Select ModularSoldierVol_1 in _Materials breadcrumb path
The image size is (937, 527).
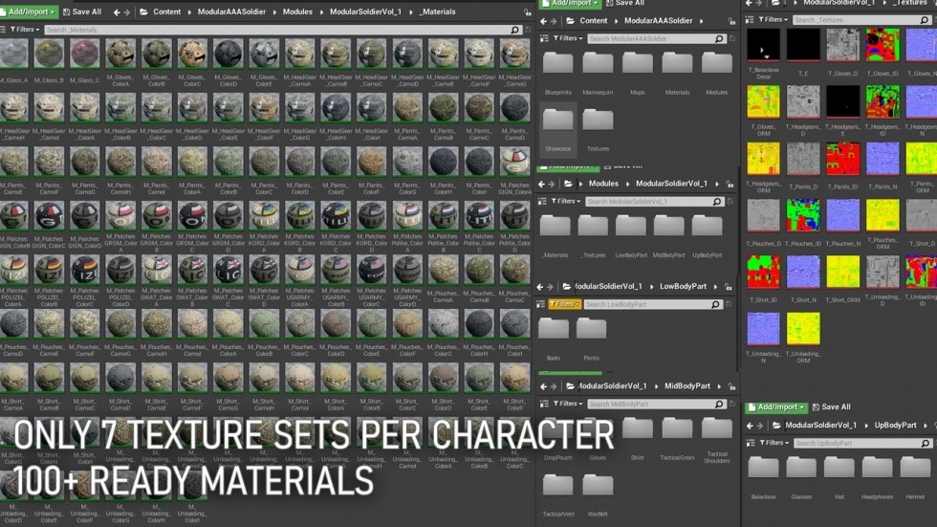[x=365, y=11]
